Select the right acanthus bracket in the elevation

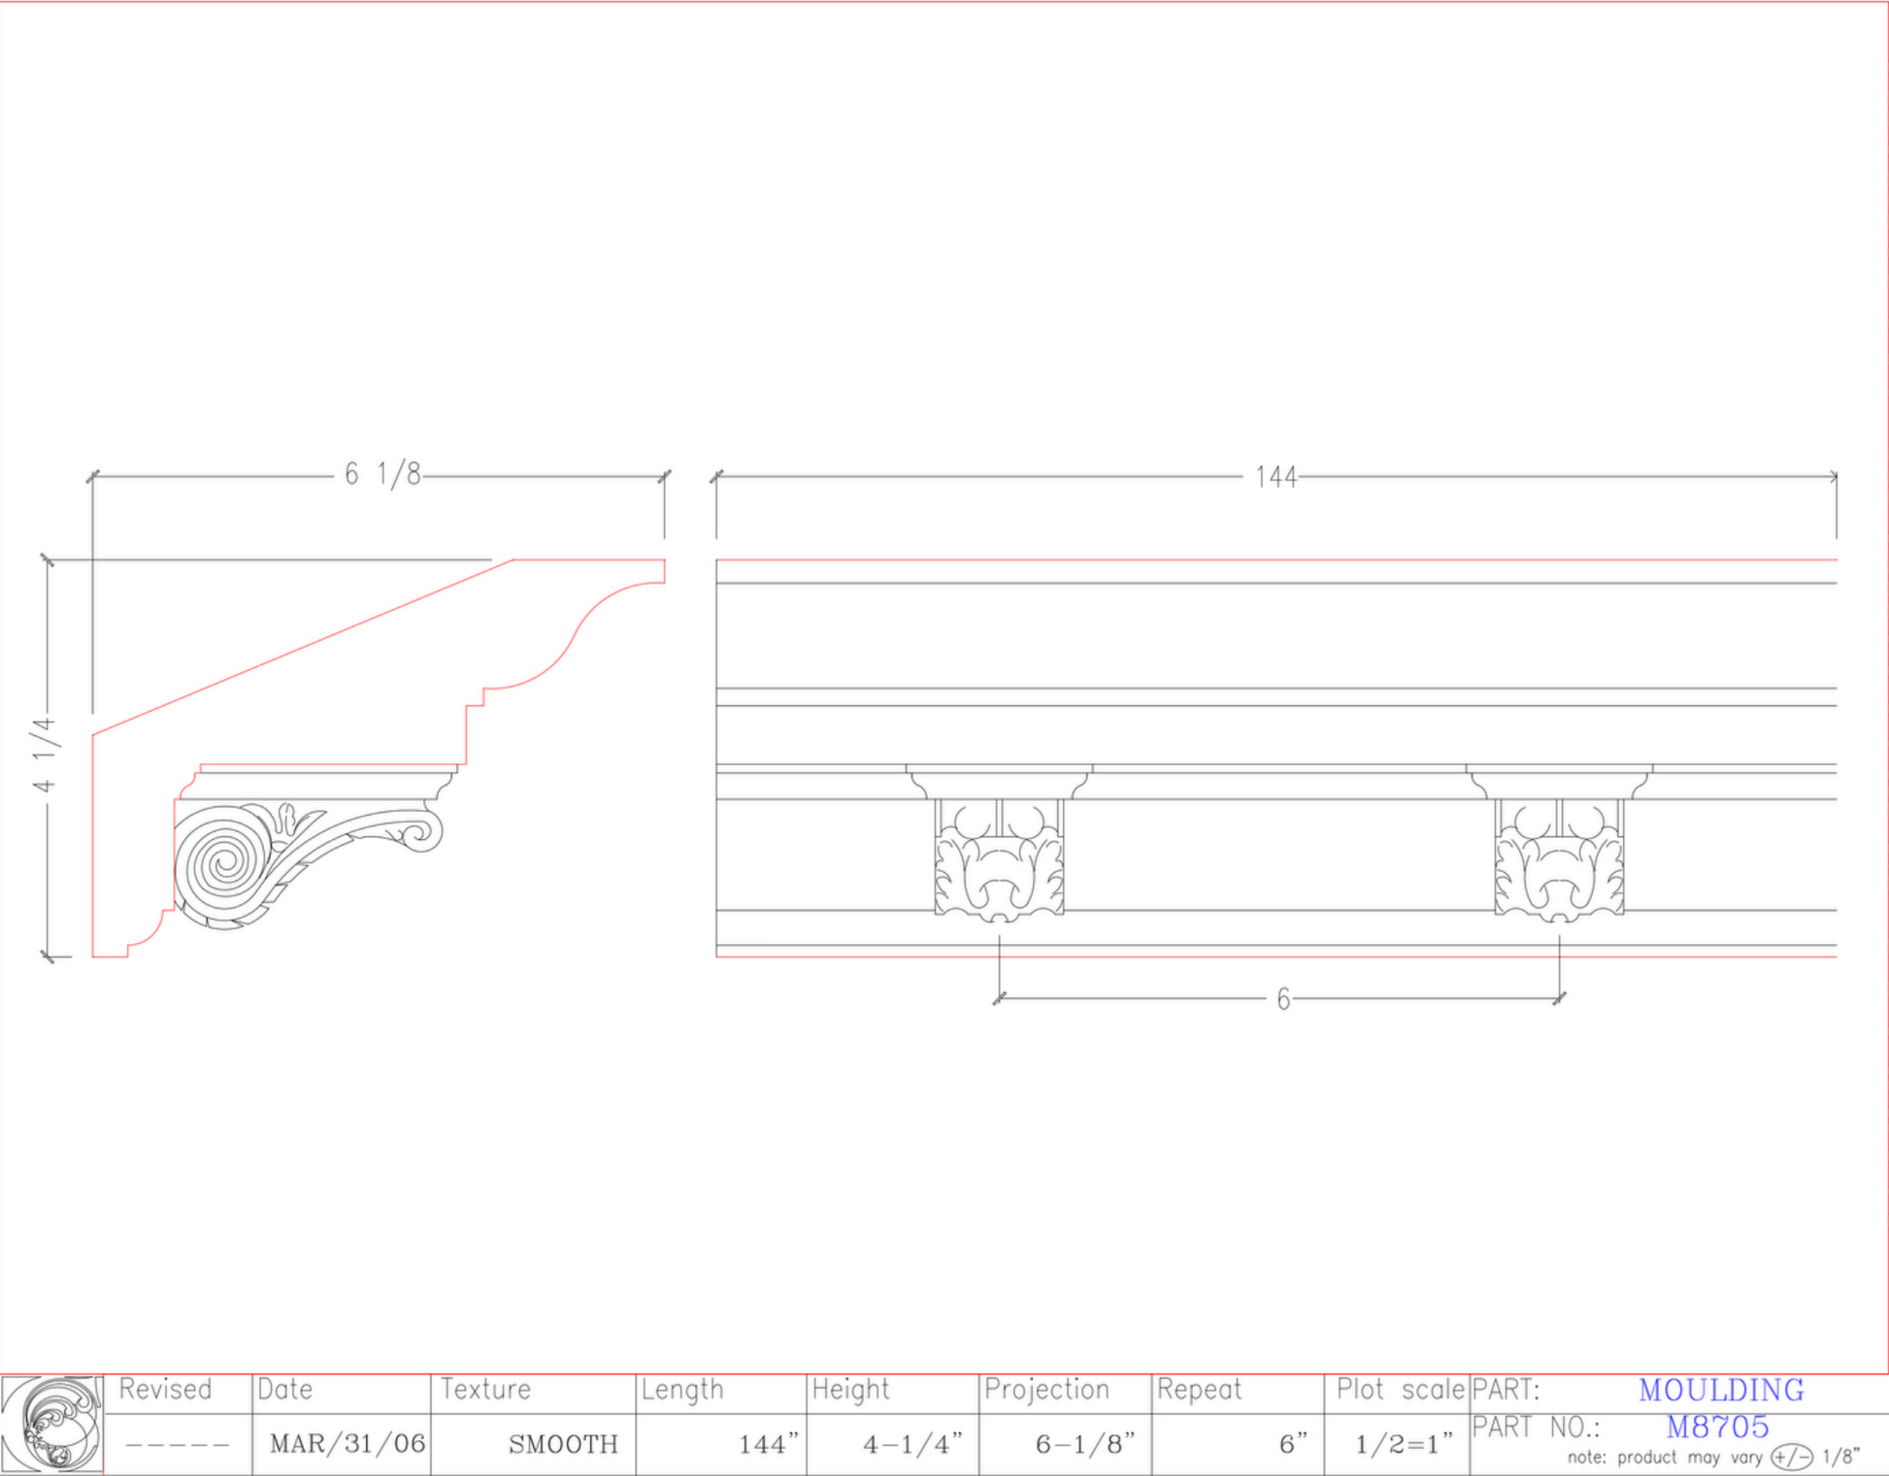point(1559,858)
